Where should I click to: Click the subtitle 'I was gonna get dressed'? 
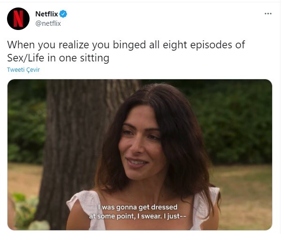[137, 207]
